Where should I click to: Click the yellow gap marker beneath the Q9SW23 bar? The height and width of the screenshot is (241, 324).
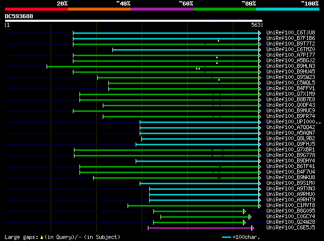219,79
